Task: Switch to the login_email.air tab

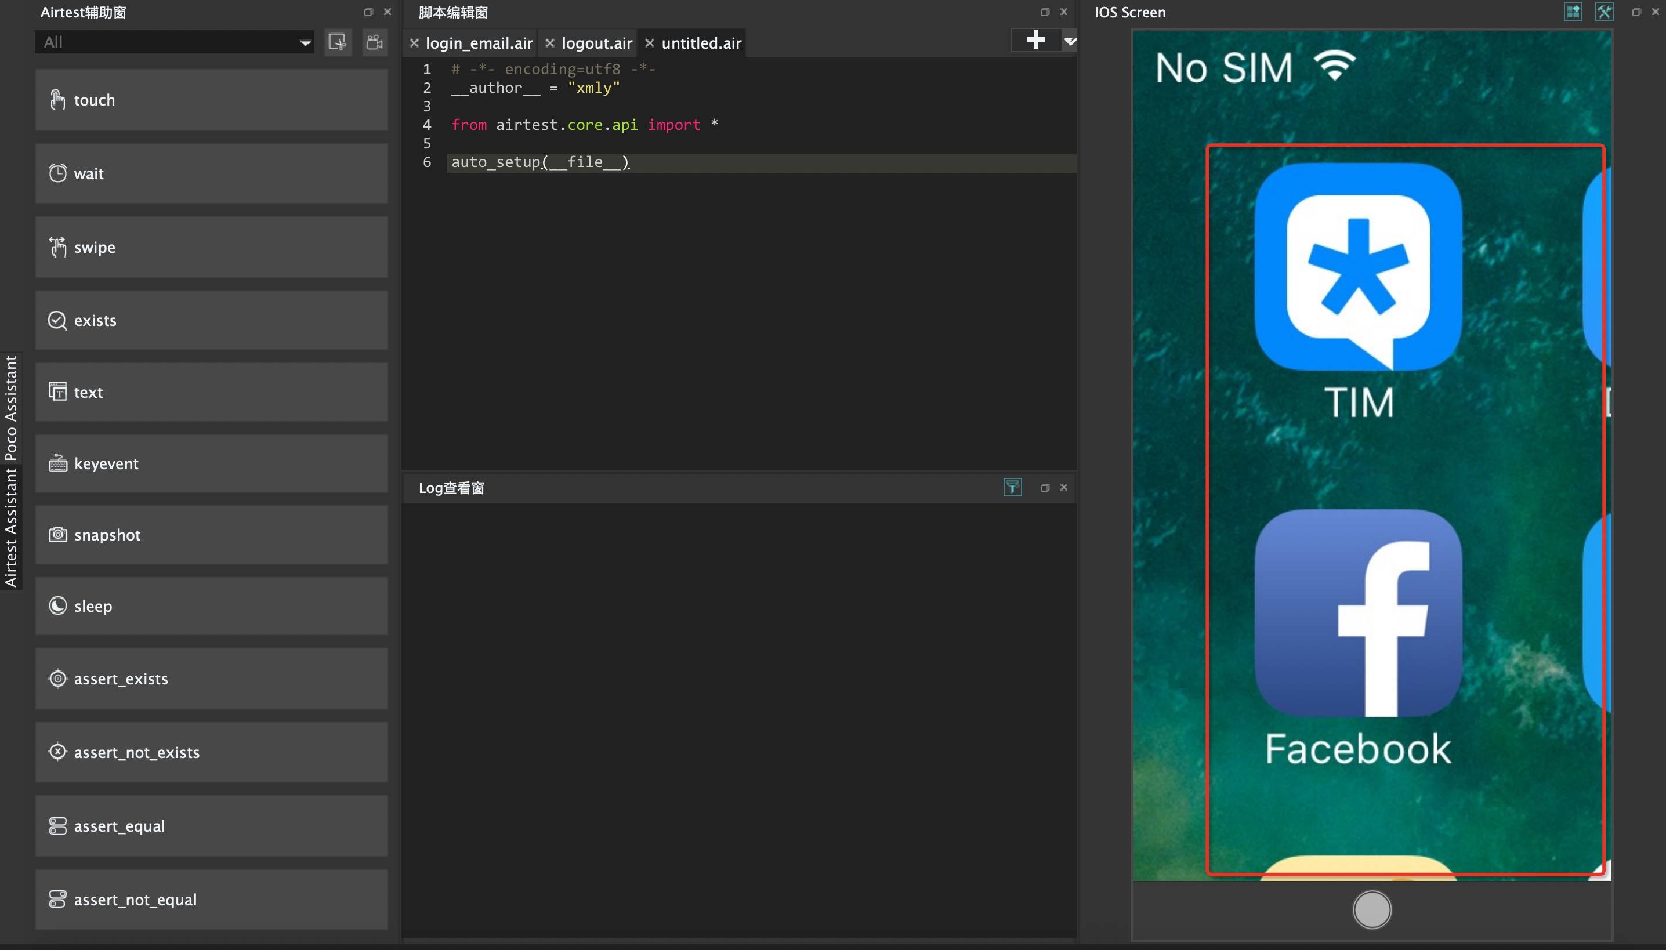Action: (479, 43)
